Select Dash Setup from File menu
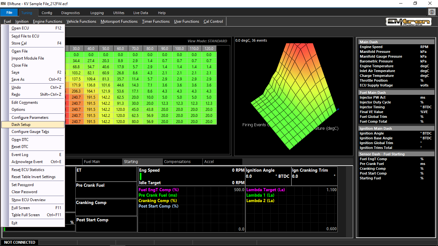Screen dimensions: 438x246 pyautogui.click(x=21, y=125)
